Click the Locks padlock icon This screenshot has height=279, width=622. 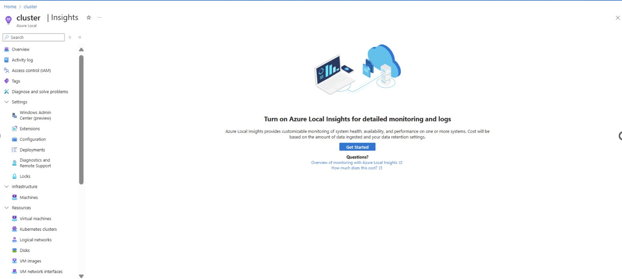tap(15, 176)
